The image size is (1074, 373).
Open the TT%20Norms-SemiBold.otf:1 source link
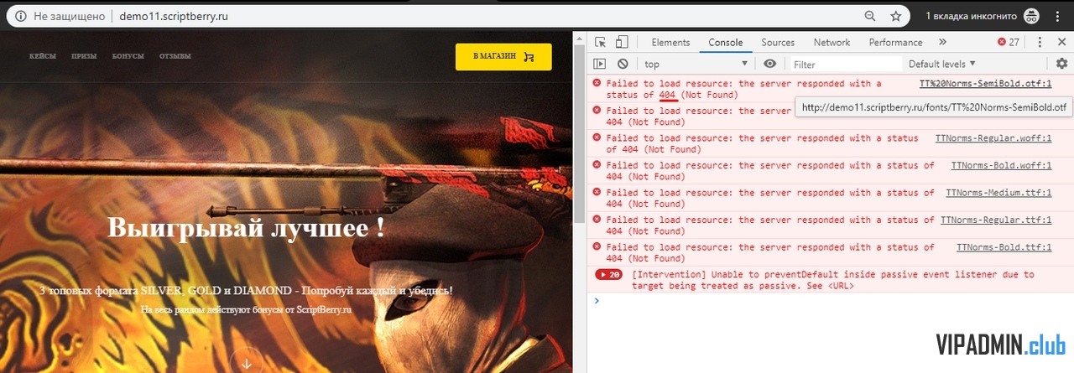(986, 83)
